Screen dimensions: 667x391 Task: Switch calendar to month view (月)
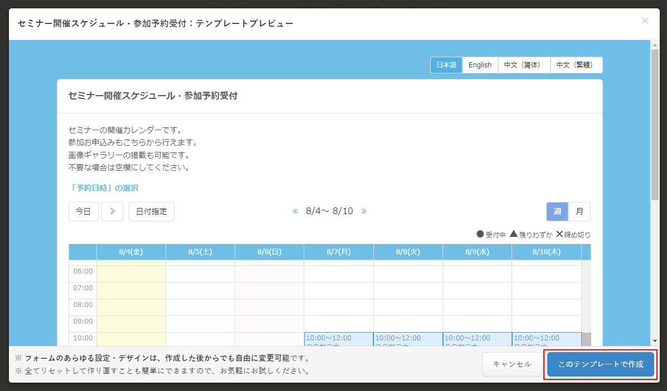pos(580,211)
